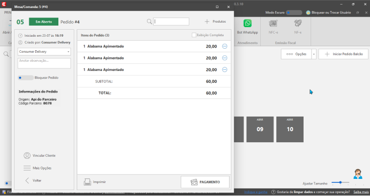The height and width of the screenshot is (196, 370).
Task: Open table tile 10
Action: [290, 129]
